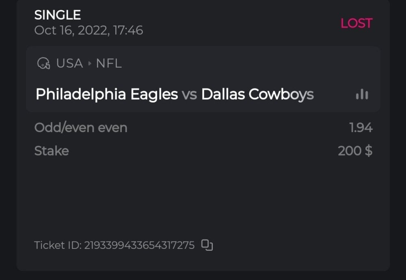The height and width of the screenshot is (280, 406).
Task: Open the NFL league breadcrumb
Action: click(x=108, y=64)
